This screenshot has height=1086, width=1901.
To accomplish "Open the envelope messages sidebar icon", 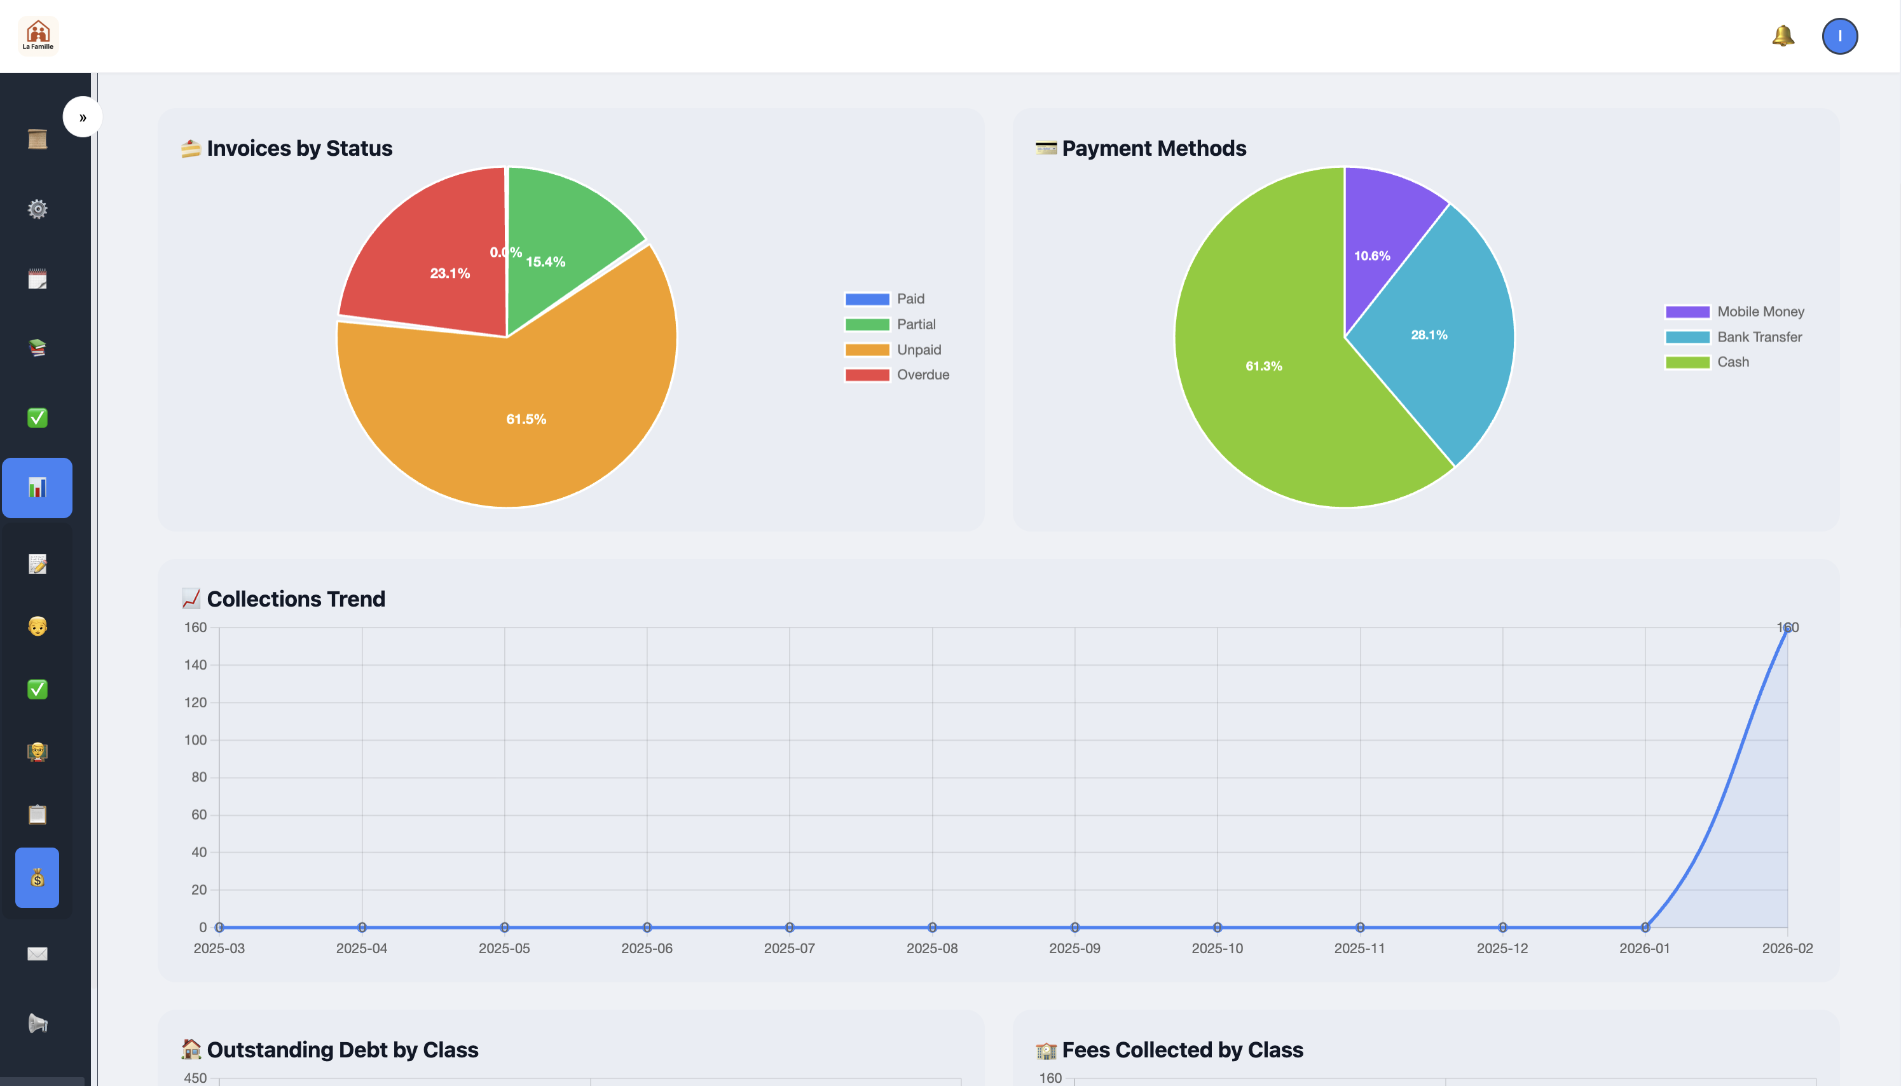I will click(x=38, y=954).
